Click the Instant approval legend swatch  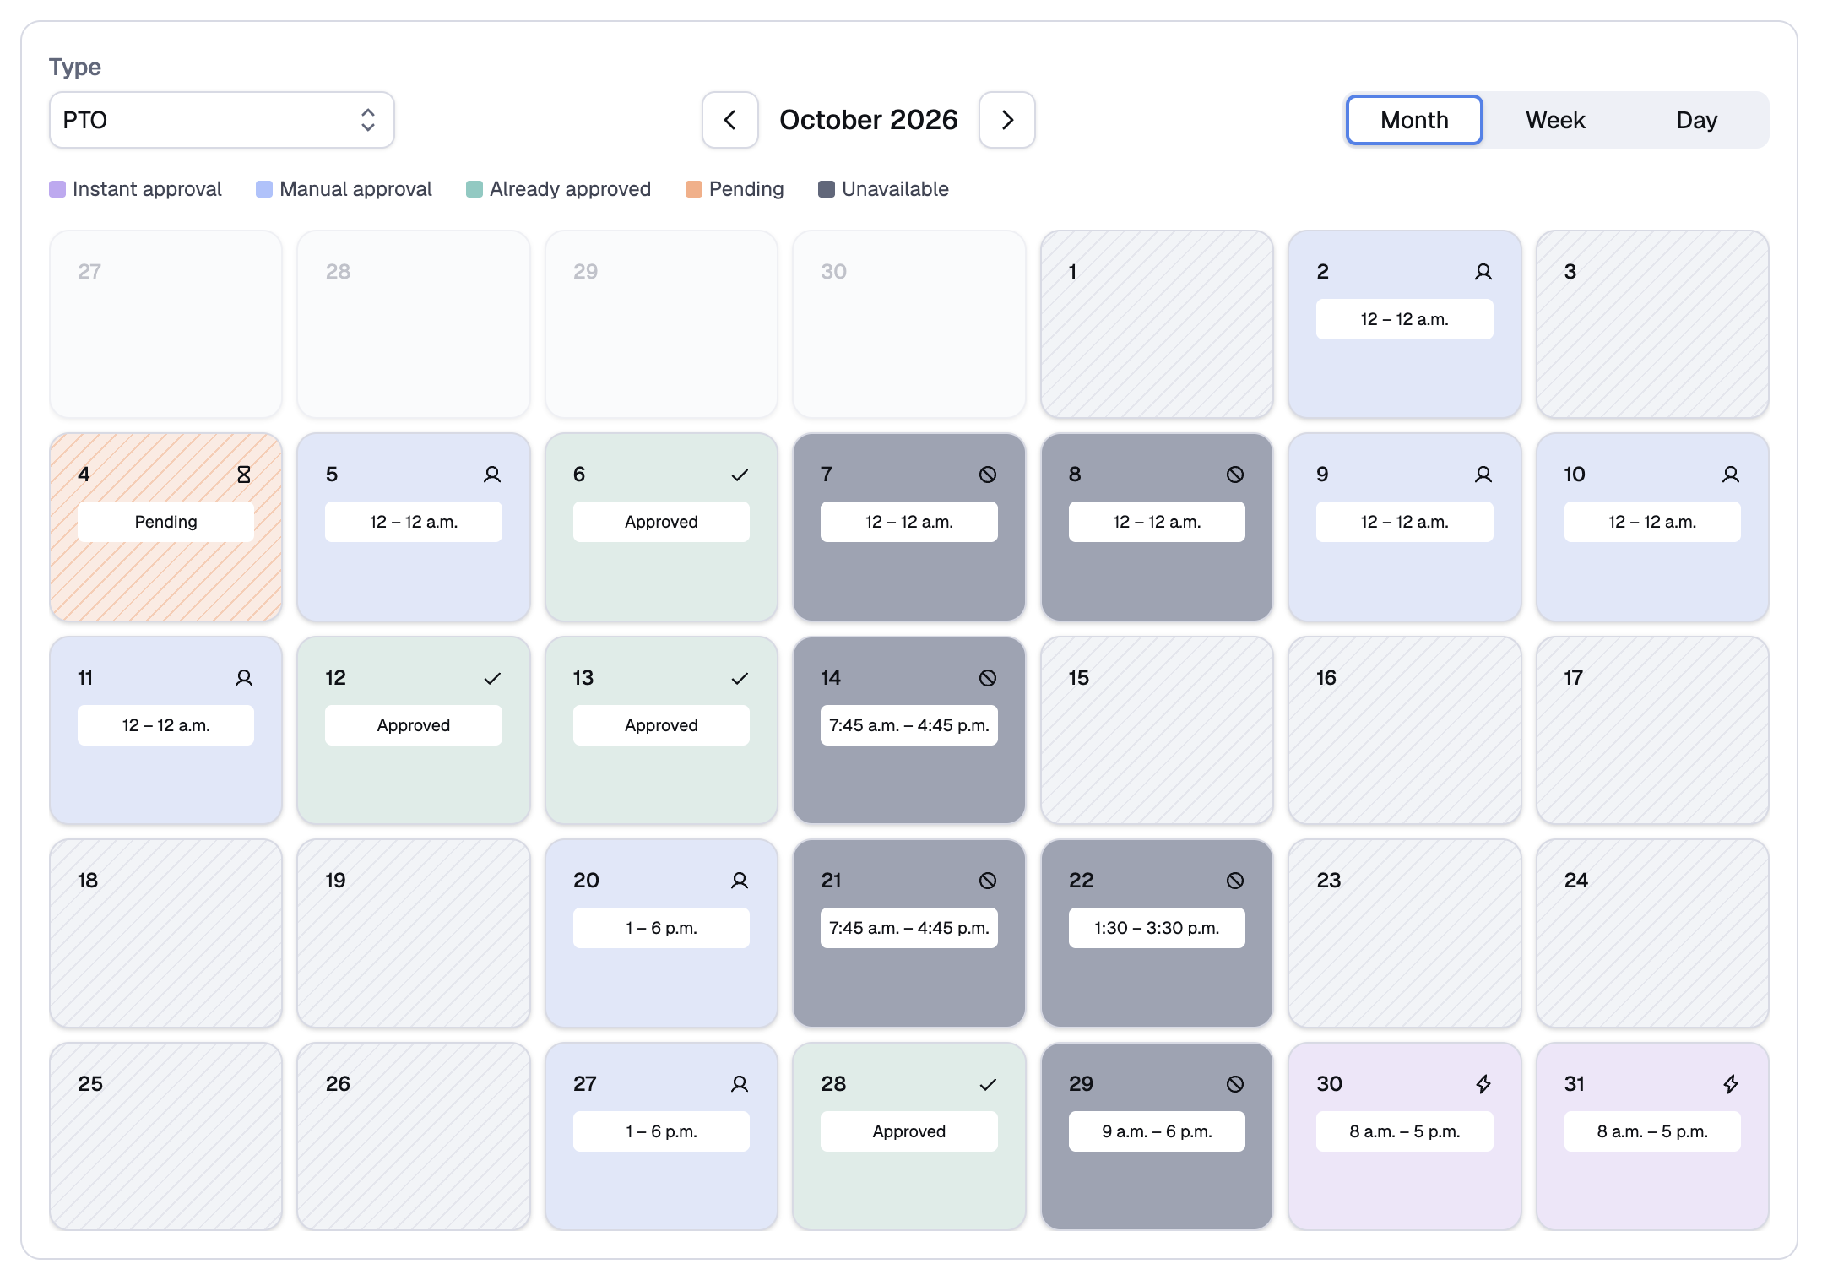(x=57, y=189)
